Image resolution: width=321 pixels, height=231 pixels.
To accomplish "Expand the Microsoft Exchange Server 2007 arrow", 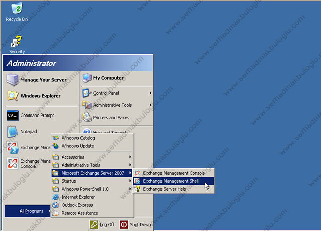I will click(x=130, y=173).
